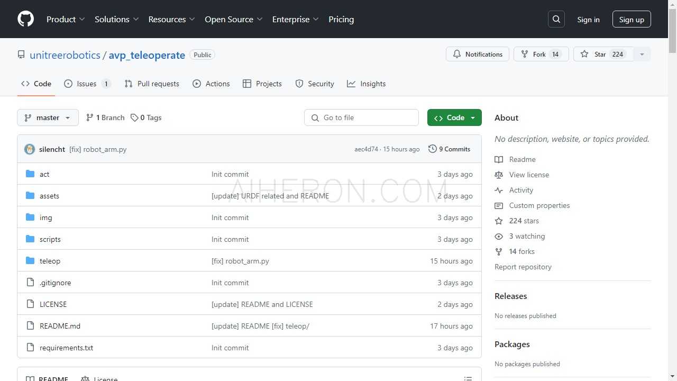The height and width of the screenshot is (381, 677).
Task: Open the Releases heading link
Action: (511, 296)
